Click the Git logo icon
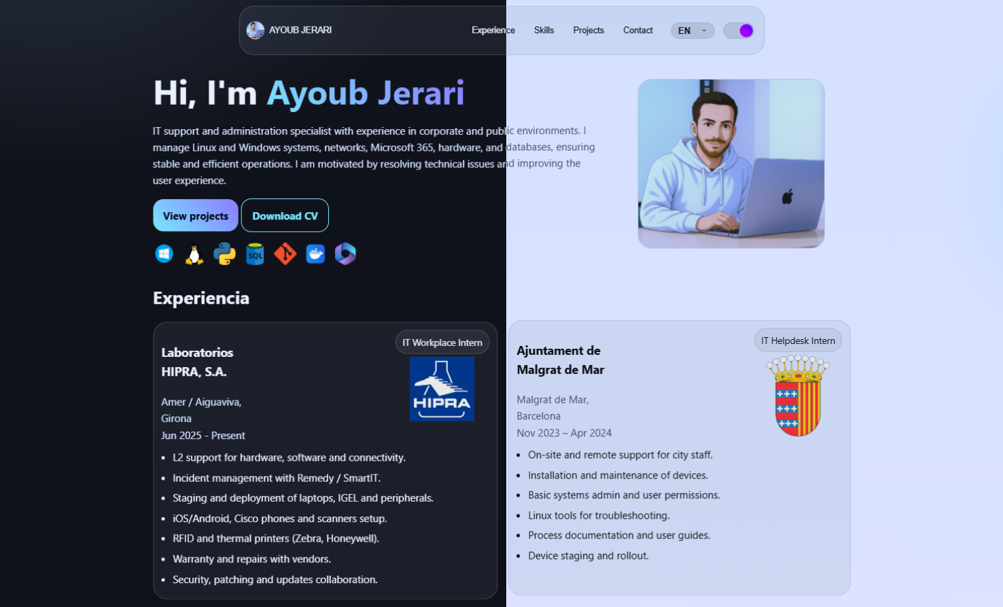The height and width of the screenshot is (607, 1003). (285, 254)
